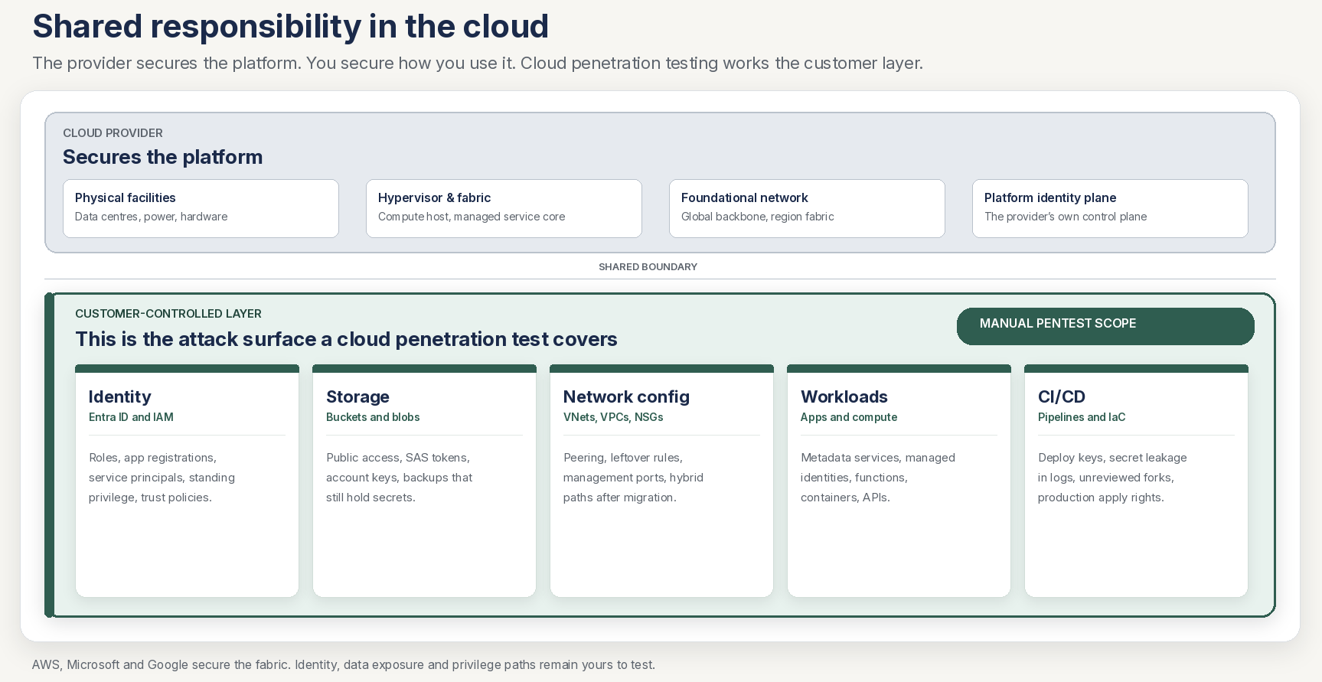The height and width of the screenshot is (682, 1322).
Task: Click the 'Apps and compute' subtitle
Action: tap(849, 417)
